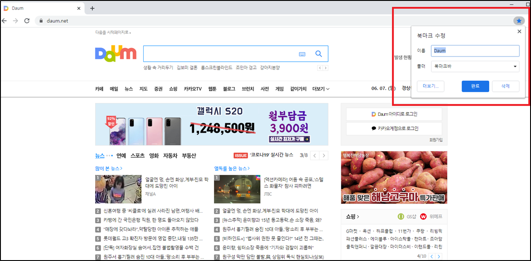Close the Daum browser tab
This screenshot has width=531, height=261.
tap(79, 8)
